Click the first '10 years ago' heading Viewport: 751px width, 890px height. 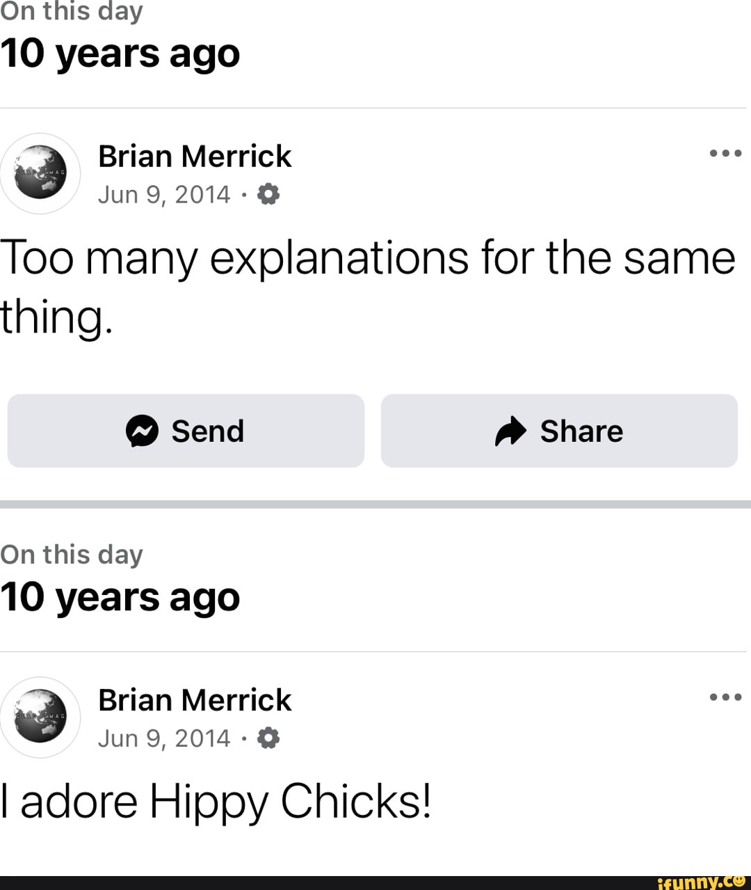[120, 54]
